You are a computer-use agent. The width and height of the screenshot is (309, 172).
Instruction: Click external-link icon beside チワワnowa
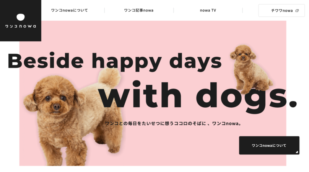(297, 11)
